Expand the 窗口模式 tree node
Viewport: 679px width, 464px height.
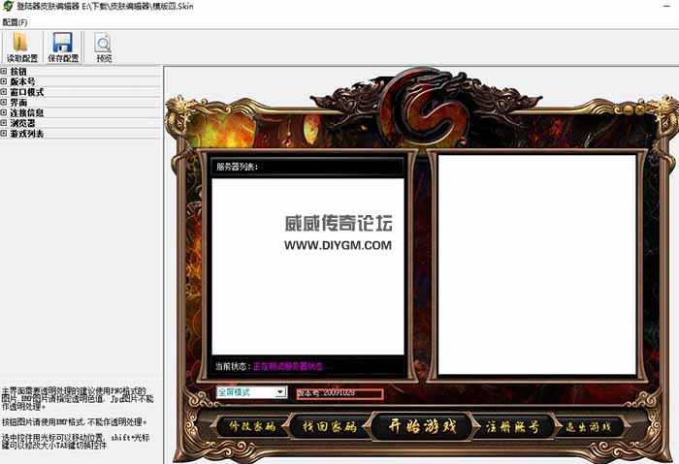point(4,92)
